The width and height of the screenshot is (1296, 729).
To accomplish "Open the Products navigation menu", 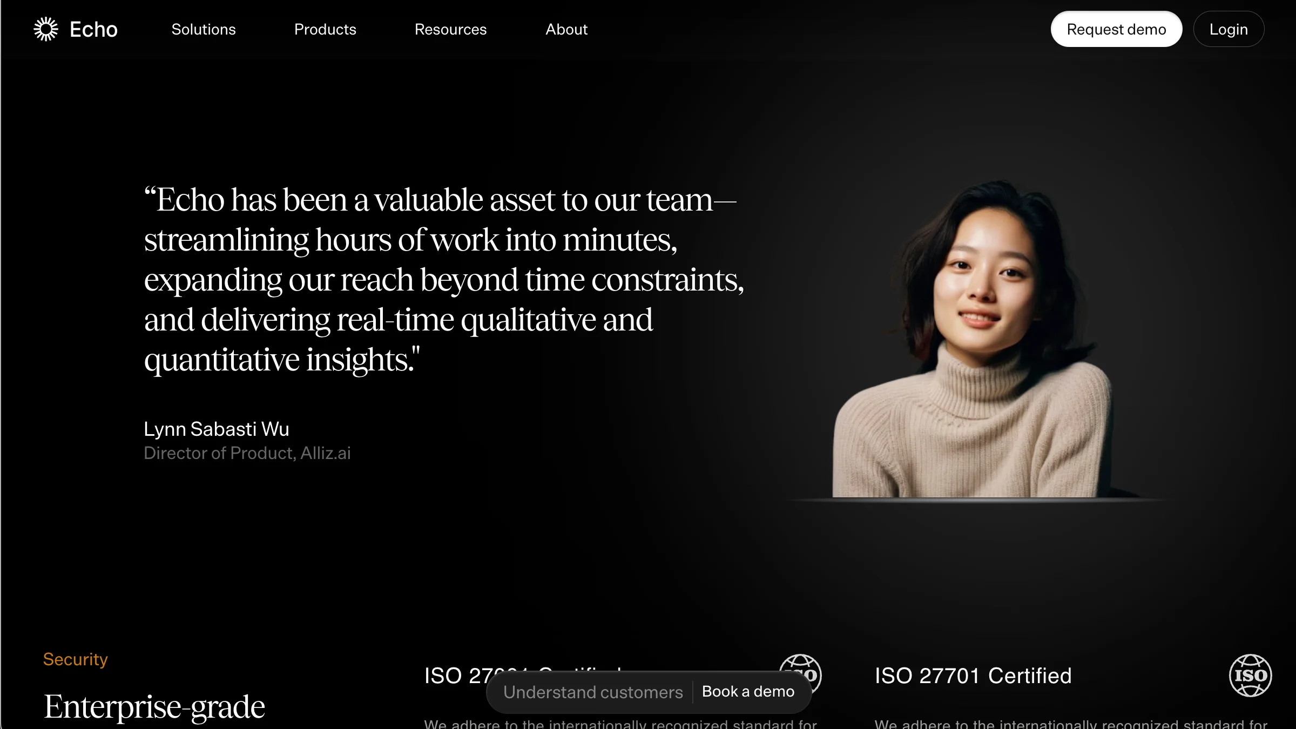I will coord(325,29).
